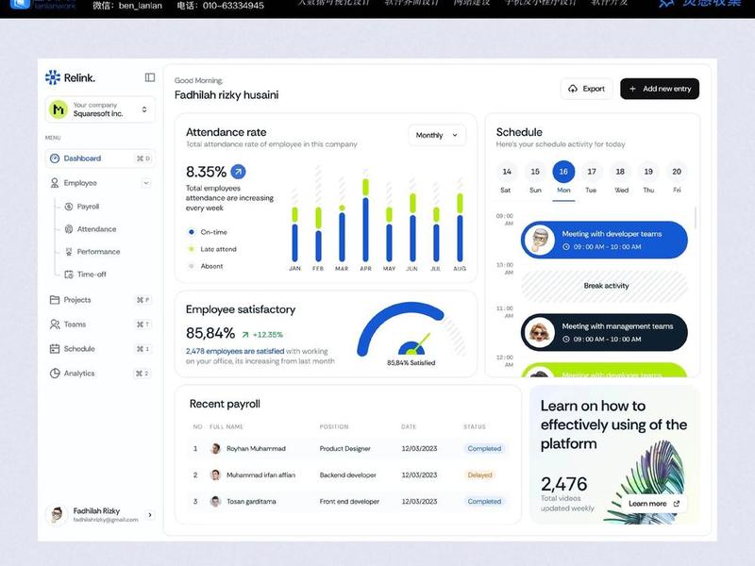Select Wed 18 in schedule
Image resolution: width=755 pixels, height=566 pixels.
coord(620,178)
